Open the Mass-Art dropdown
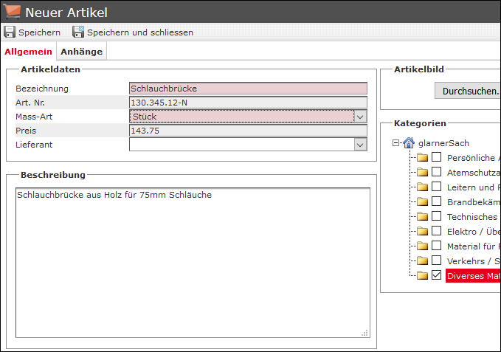 coord(360,117)
